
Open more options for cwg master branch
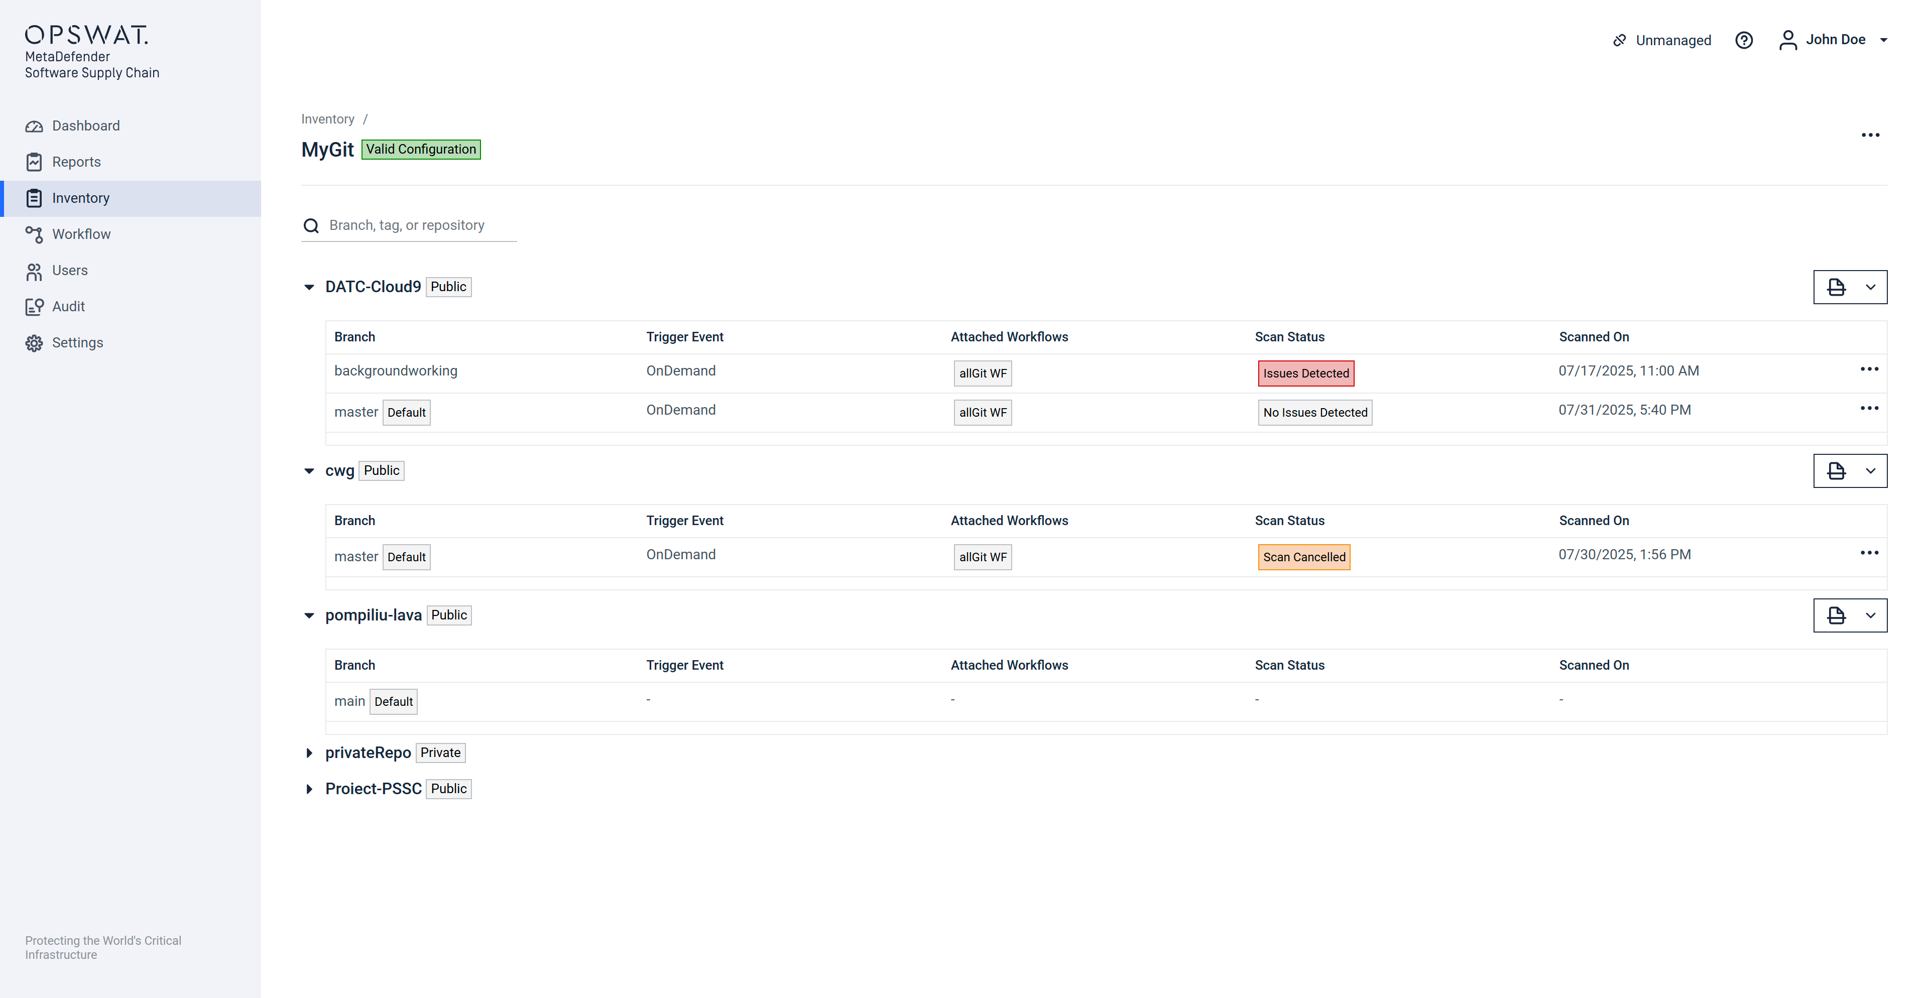tap(1869, 553)
